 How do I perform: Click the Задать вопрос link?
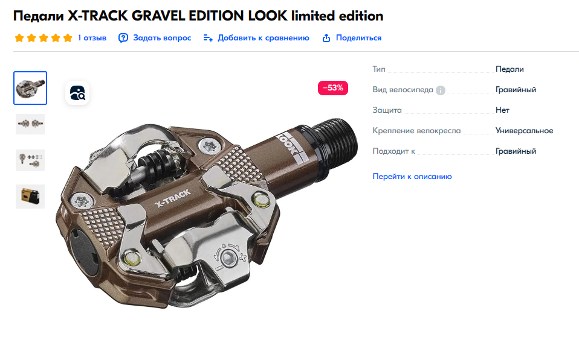click(162, 38)
